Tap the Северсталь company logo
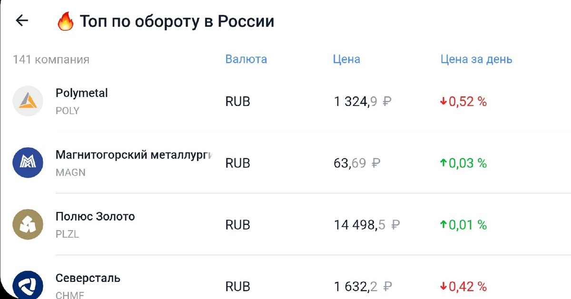Viewport: 571px width, 299px height. 28,285
